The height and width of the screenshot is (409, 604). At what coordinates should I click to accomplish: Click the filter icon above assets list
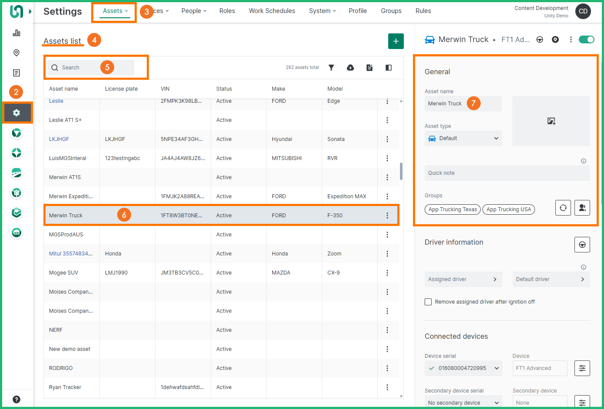pos(331,68)
